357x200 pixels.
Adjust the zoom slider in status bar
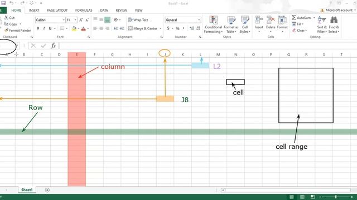click(336, 197)
